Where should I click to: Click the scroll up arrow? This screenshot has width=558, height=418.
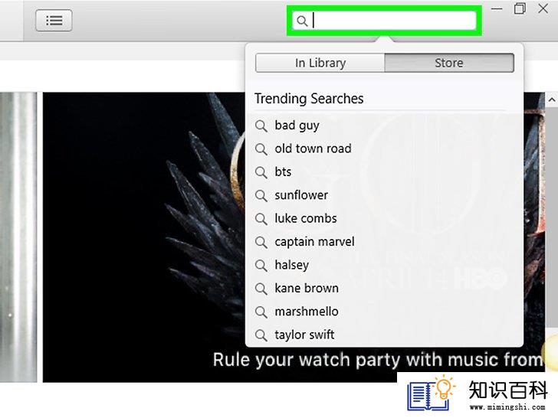point(552,100)
